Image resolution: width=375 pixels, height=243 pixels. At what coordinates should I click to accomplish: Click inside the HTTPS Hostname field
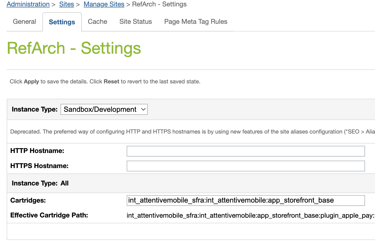[x=245, y=166]
